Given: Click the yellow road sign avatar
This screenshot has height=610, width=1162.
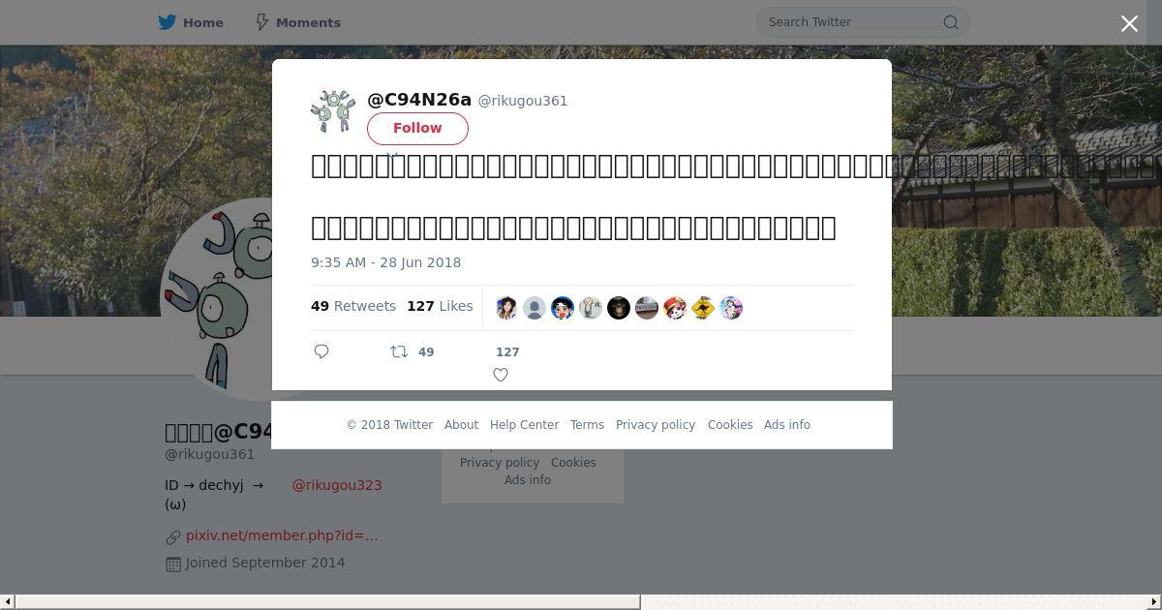Looking at the screenshot, I should pyautogui.click(x=703, y=308).
